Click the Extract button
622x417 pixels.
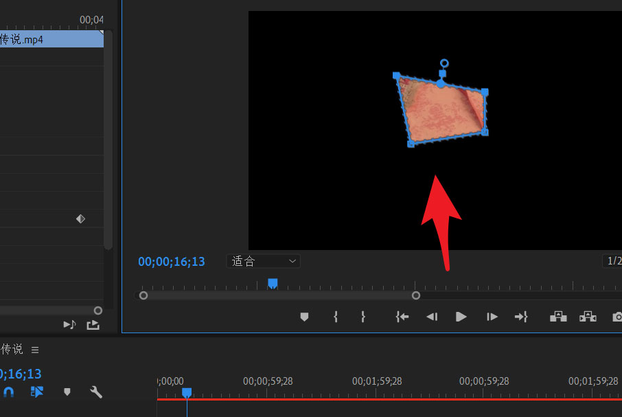click(588, 317)
